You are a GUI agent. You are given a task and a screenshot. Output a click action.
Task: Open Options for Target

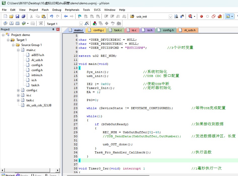87,23
